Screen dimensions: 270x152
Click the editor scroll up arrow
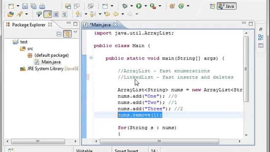[x=246, y=33]
